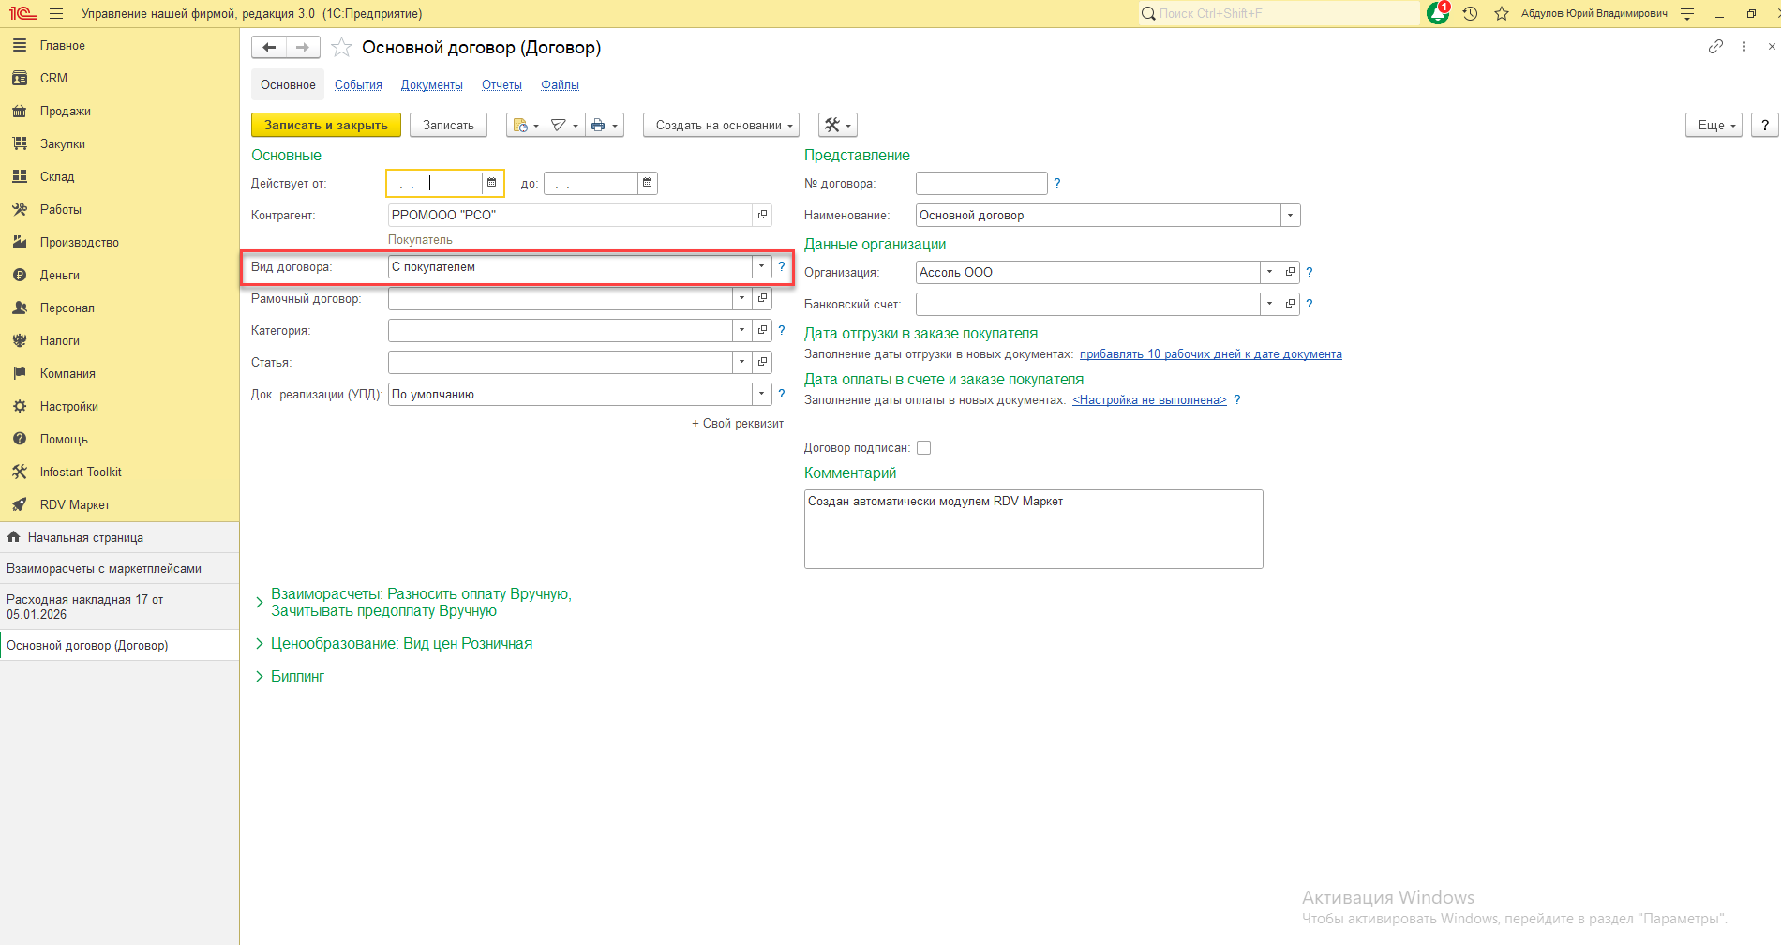
Task: Click the wrench tools icon button
Action: (837, 126)
